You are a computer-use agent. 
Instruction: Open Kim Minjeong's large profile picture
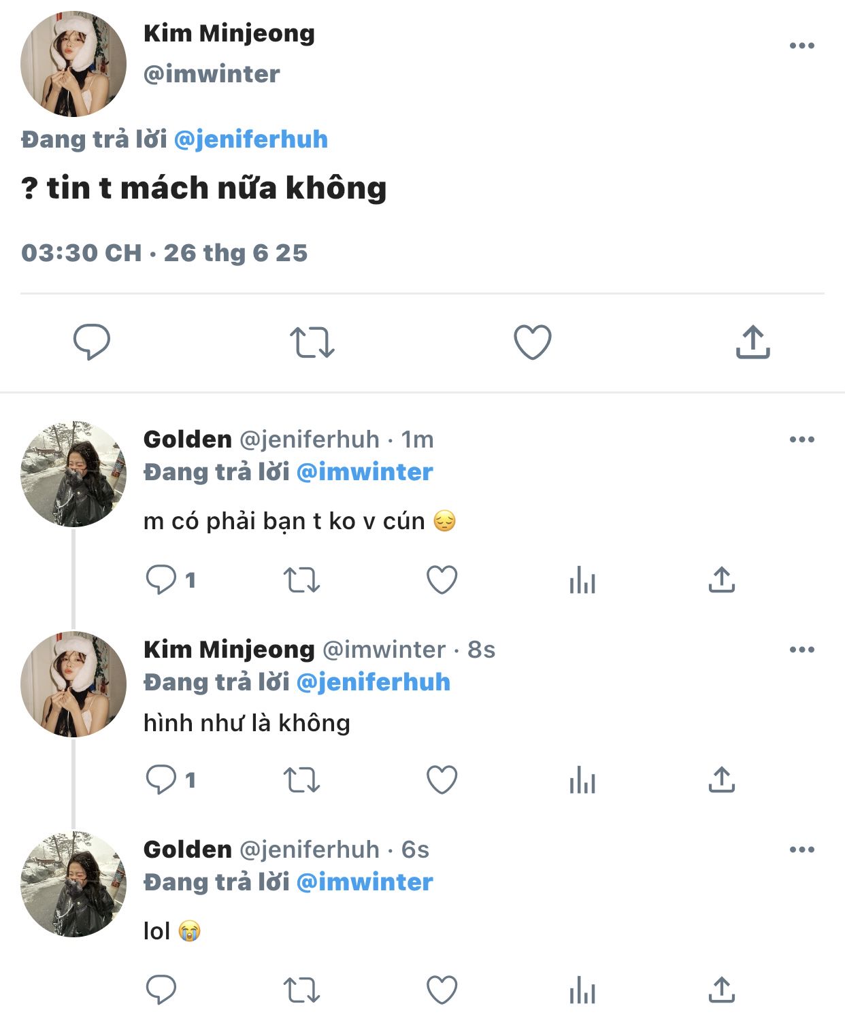point(73,64)
